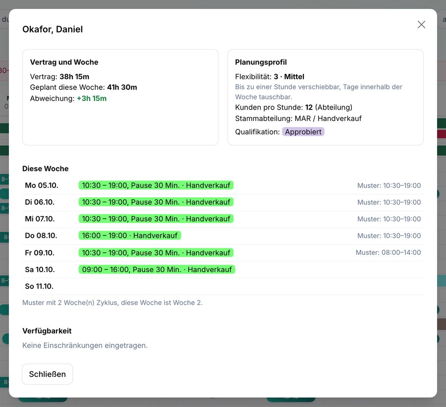Click Wednesday's Muster: 10:30–19:00 text
The height and width of the screenshot is (407, 446).
click(x=389, y=219)
